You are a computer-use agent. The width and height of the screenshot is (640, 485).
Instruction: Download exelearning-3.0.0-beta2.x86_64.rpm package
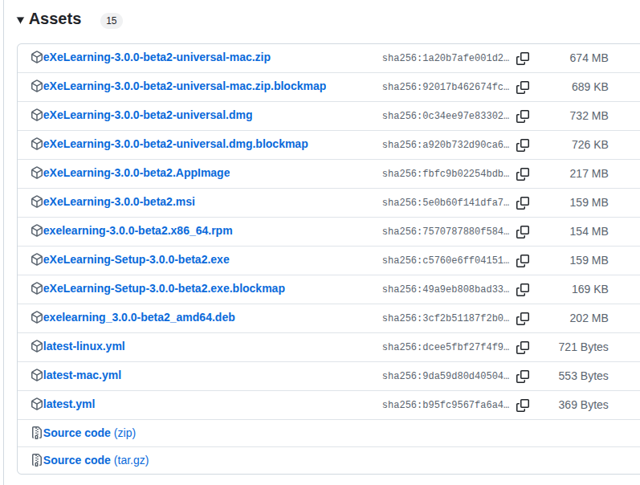(x=138, y=230)
